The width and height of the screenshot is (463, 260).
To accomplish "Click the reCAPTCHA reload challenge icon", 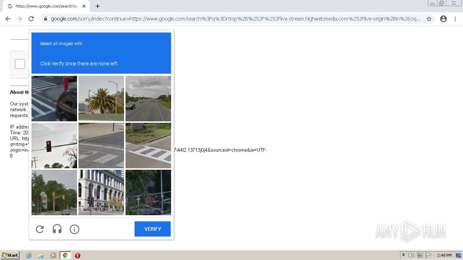I will pos(40,229).
